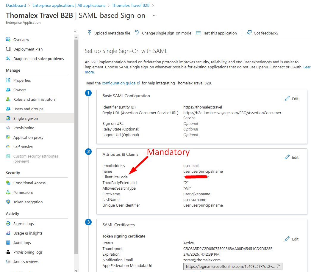Click Test this application text
Screen dimensions: 311x272
pyautogui.click(x=220, y=33)
